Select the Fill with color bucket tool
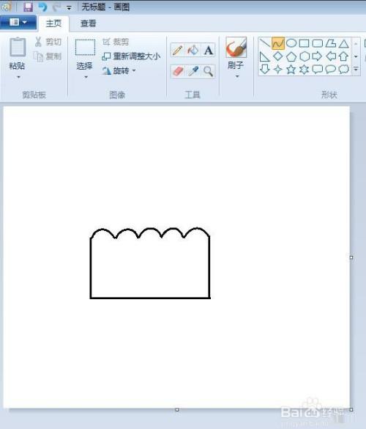 193,50
